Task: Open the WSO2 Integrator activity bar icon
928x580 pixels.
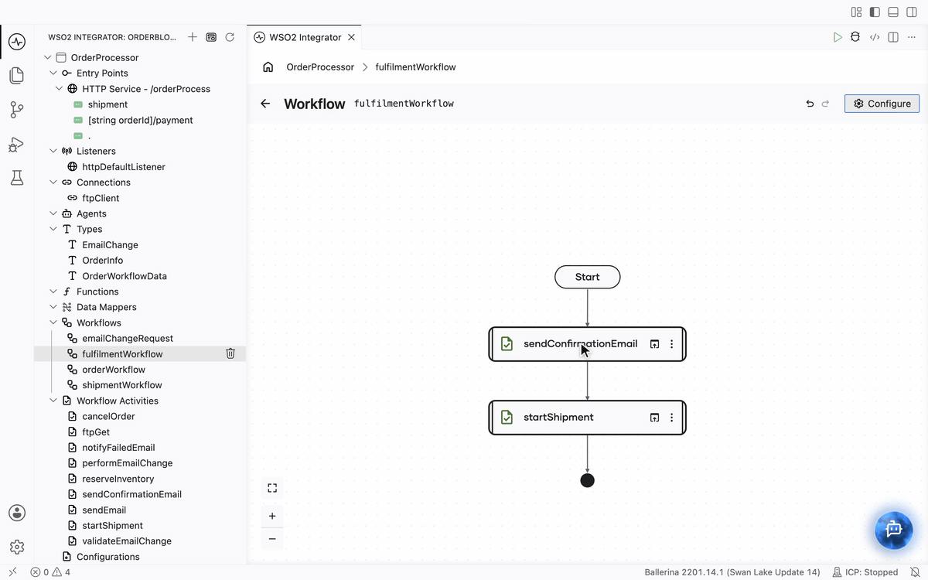Action: [x=17, y=41]
